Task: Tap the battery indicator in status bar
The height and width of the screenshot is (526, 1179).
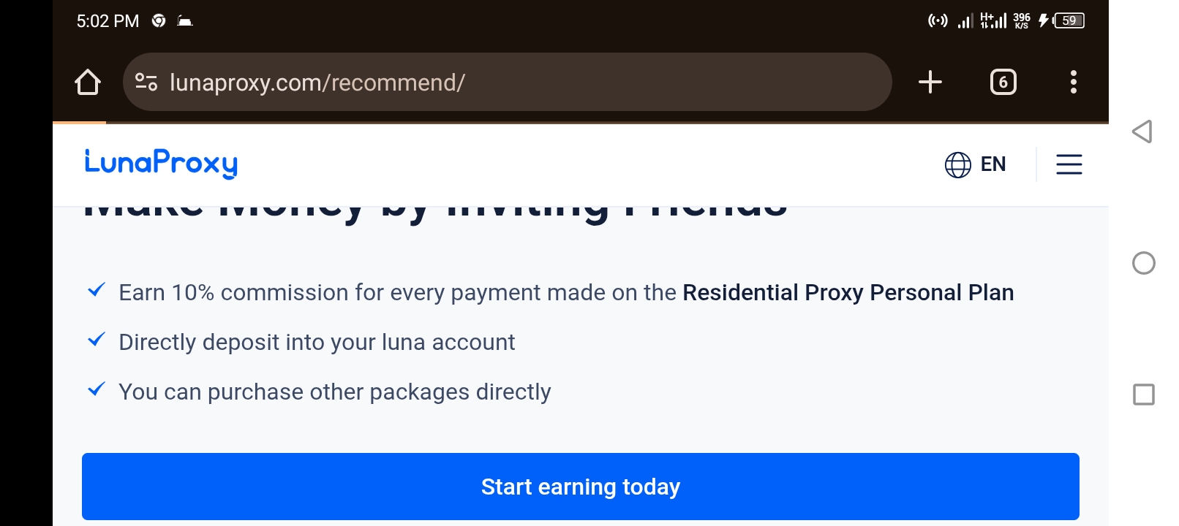Action: tap(1069, 20)
